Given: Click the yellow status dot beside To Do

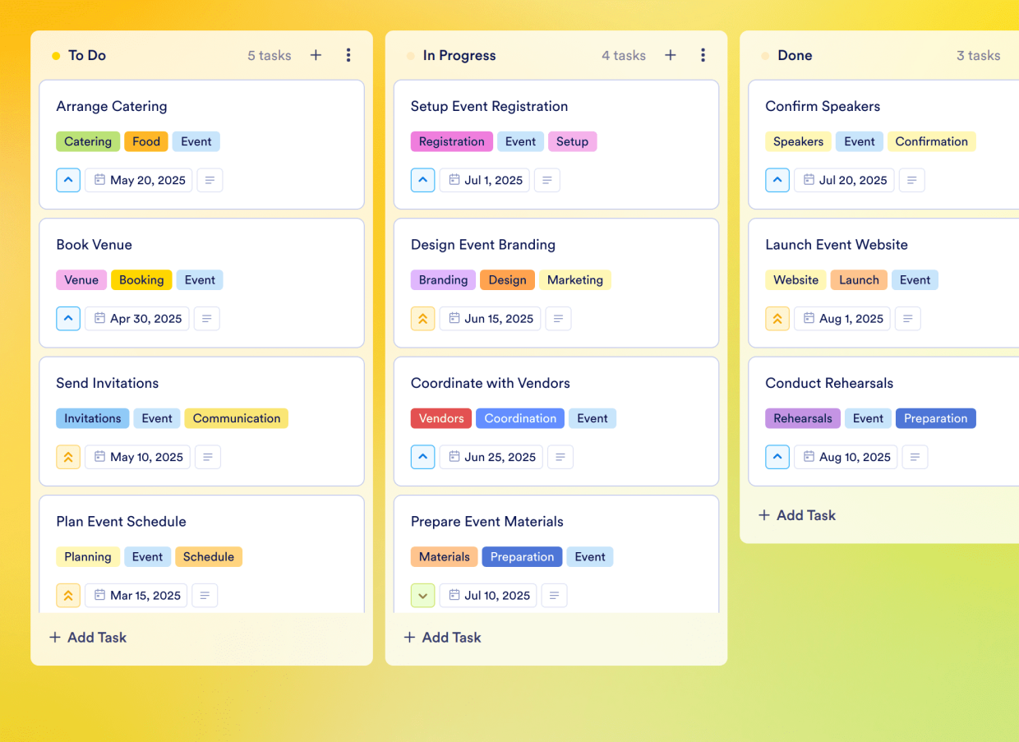Looking at the screenshot, I should coord(56,56).
